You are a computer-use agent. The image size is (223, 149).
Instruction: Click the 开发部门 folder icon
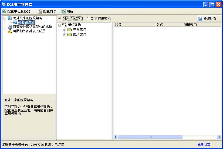[69, 30]
